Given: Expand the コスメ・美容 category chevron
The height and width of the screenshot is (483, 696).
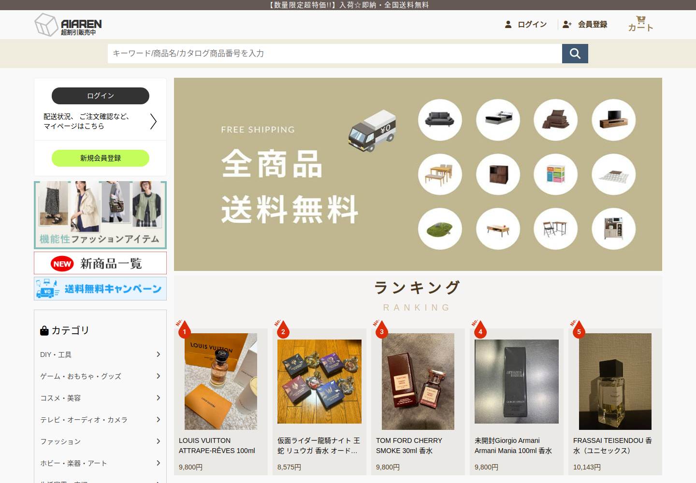Looking at the screenshot, I should point(158,398).
